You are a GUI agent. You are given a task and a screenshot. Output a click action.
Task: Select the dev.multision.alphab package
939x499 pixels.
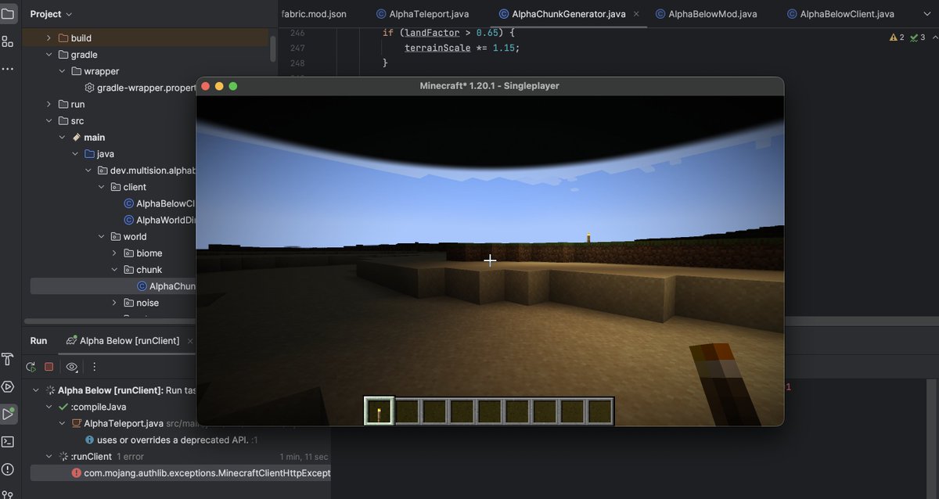click(x=146, y=171)
